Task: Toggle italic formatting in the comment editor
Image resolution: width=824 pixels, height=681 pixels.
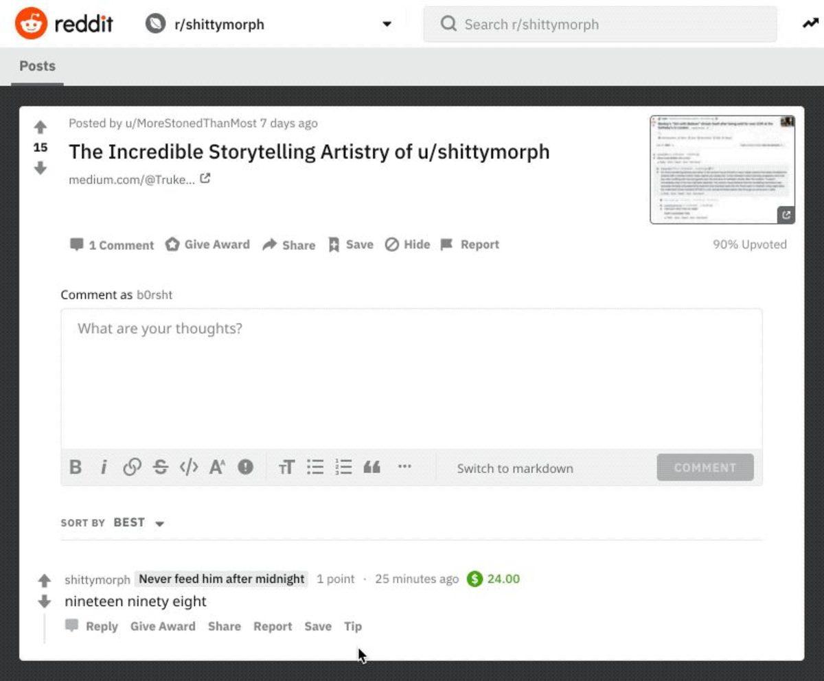Action: tap(104, 468)
